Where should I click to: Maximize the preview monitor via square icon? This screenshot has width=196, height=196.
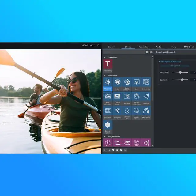point(98,45)
